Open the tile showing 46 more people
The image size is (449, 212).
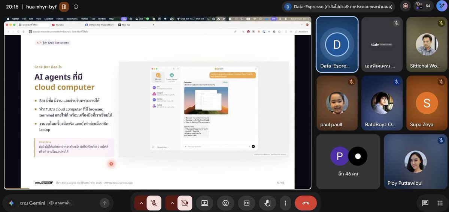(348, 162)
